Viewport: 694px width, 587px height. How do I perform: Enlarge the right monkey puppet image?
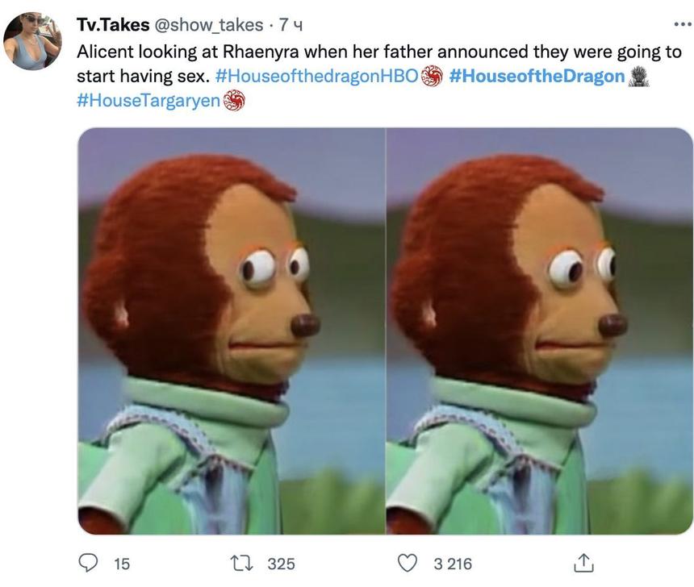539,331
